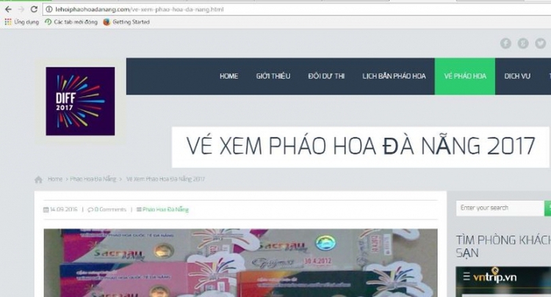Open the ĐỘI DỰ THI menu item

[326, 76]
